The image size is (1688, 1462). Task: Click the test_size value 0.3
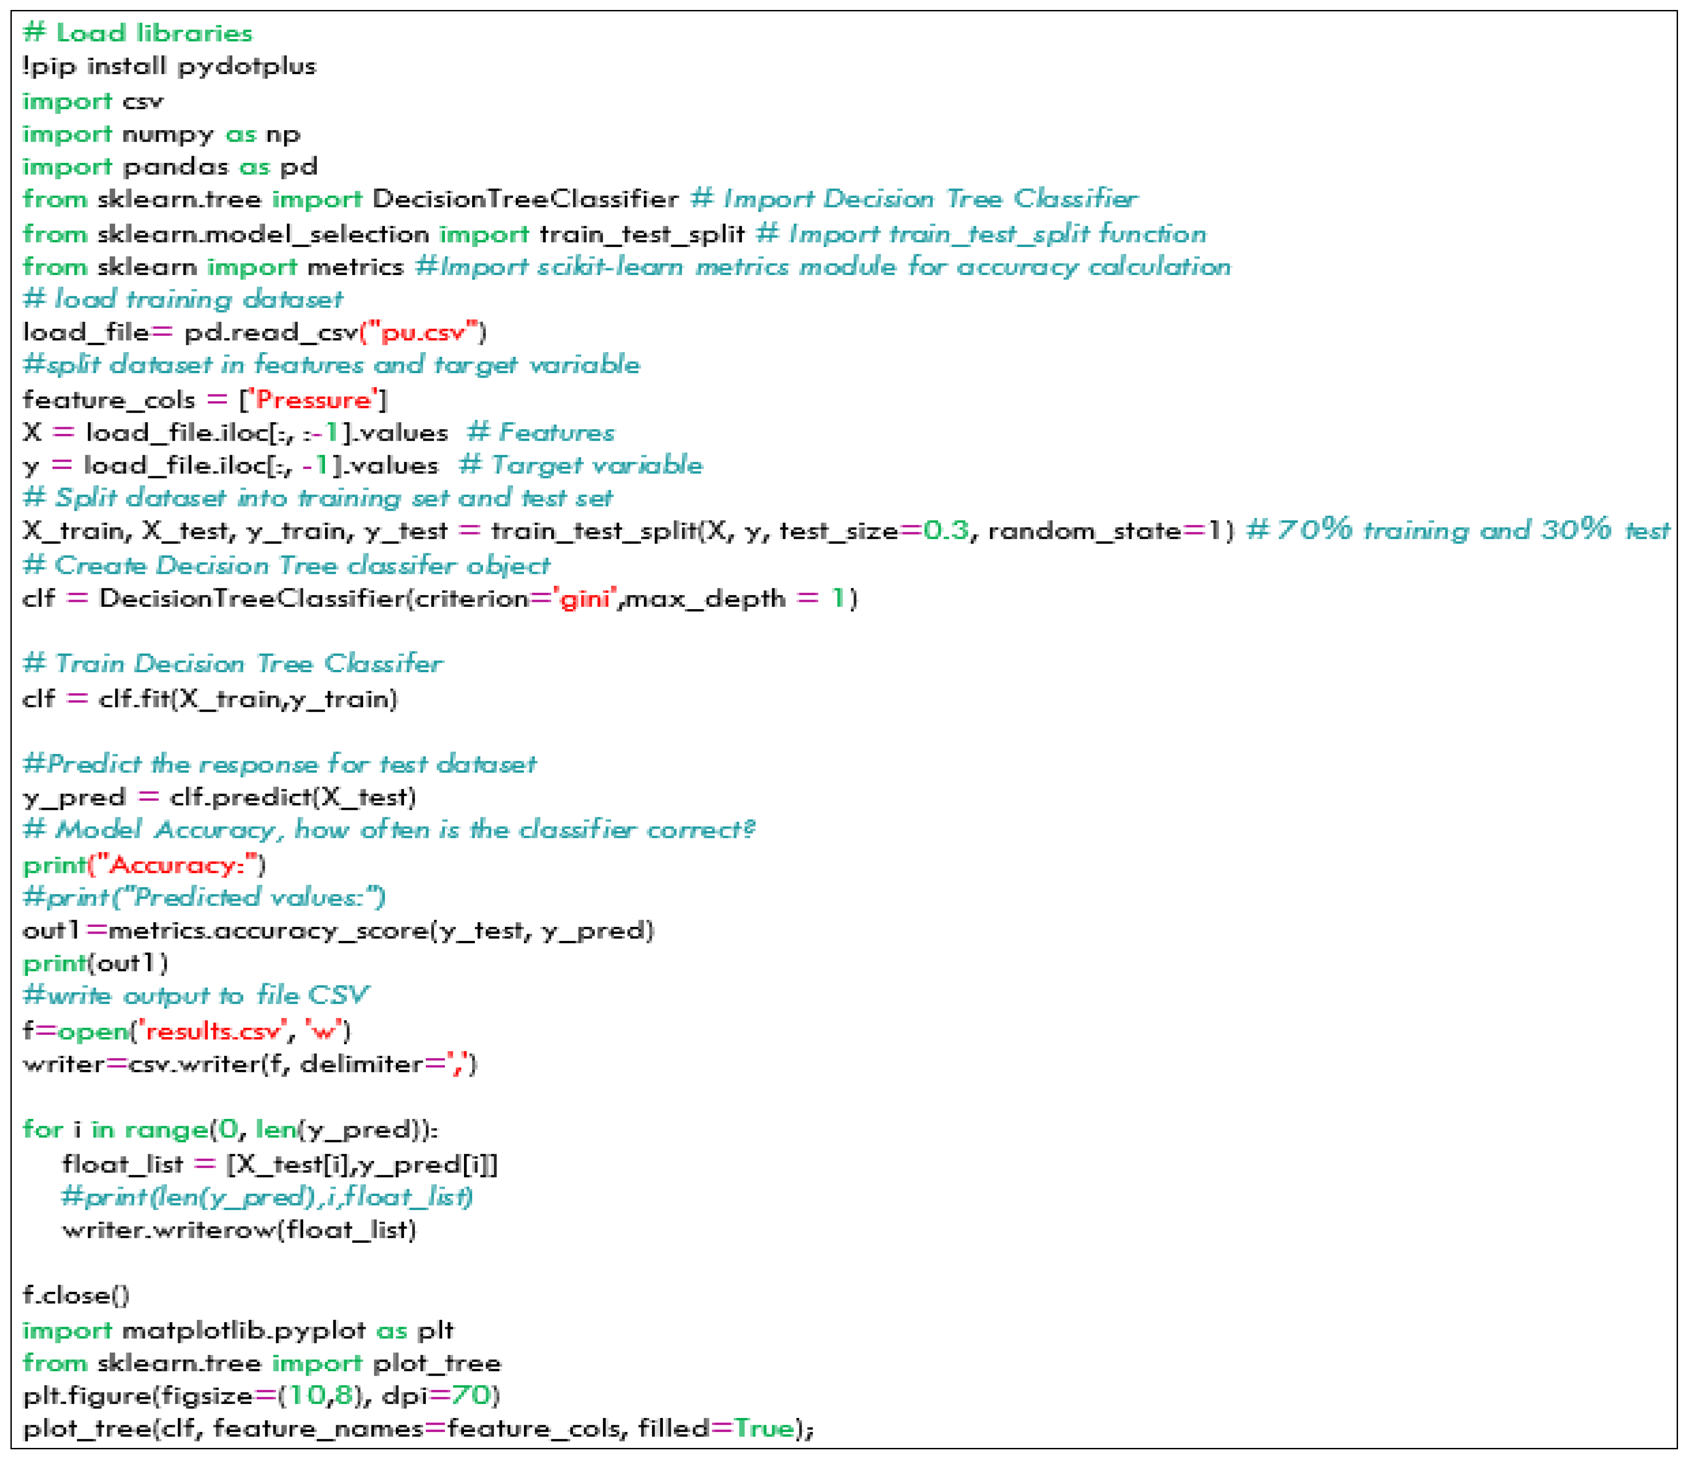click(946, 531)
